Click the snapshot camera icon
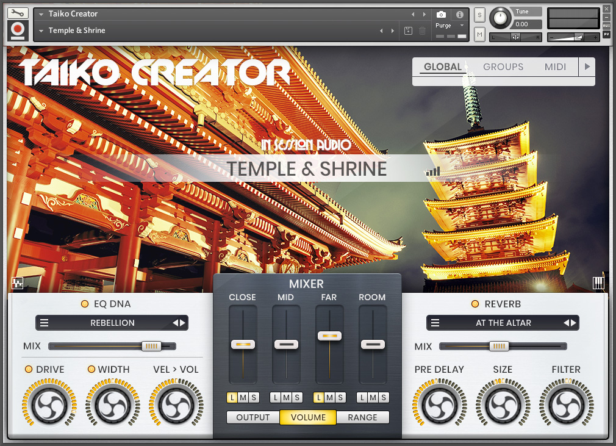 441,15
